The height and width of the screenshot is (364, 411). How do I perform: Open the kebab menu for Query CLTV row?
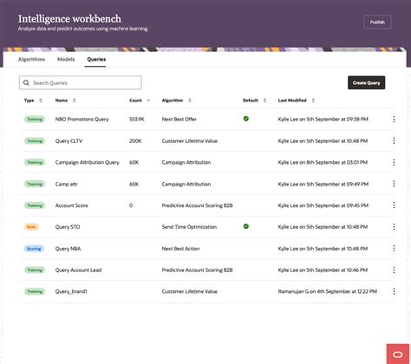pyautogui.click(x=394, y=140)
